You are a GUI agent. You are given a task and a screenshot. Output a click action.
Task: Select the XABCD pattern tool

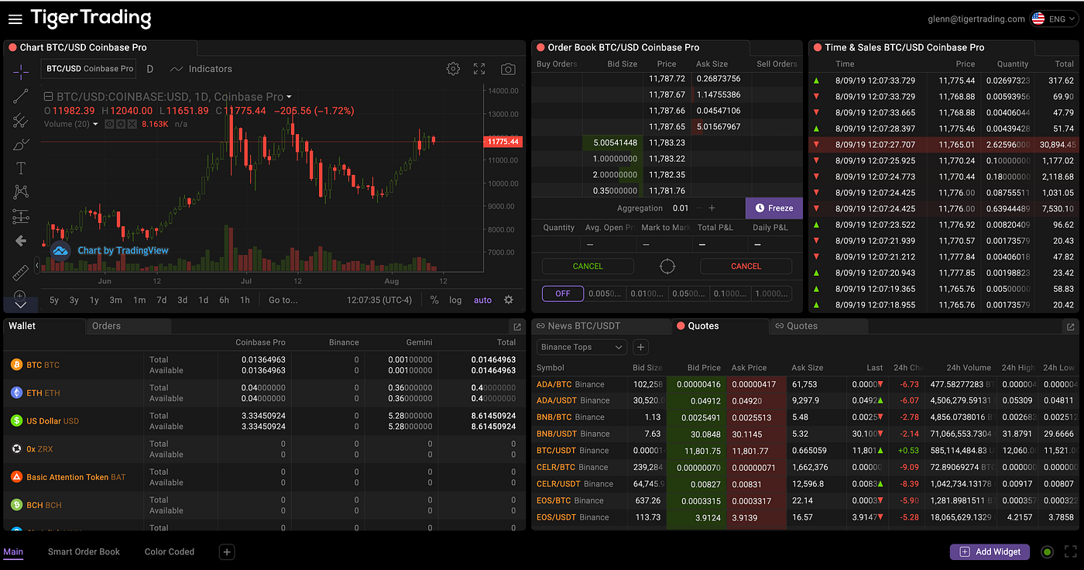(x=21, y=192)
